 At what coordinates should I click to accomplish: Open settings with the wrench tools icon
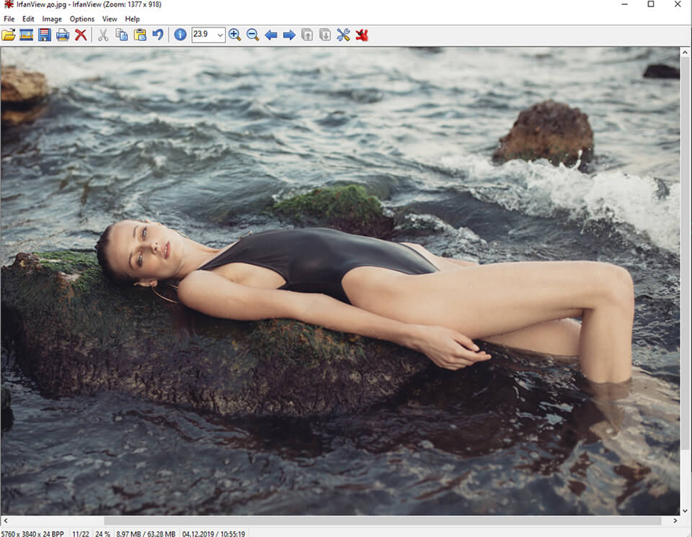[343, 35]
